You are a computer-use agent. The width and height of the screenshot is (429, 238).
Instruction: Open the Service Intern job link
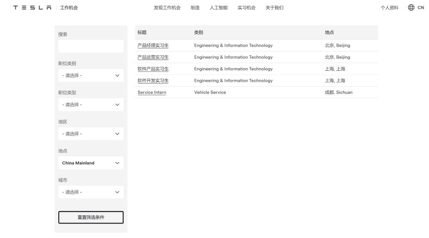pyautogui.click(x=152, y=93)
